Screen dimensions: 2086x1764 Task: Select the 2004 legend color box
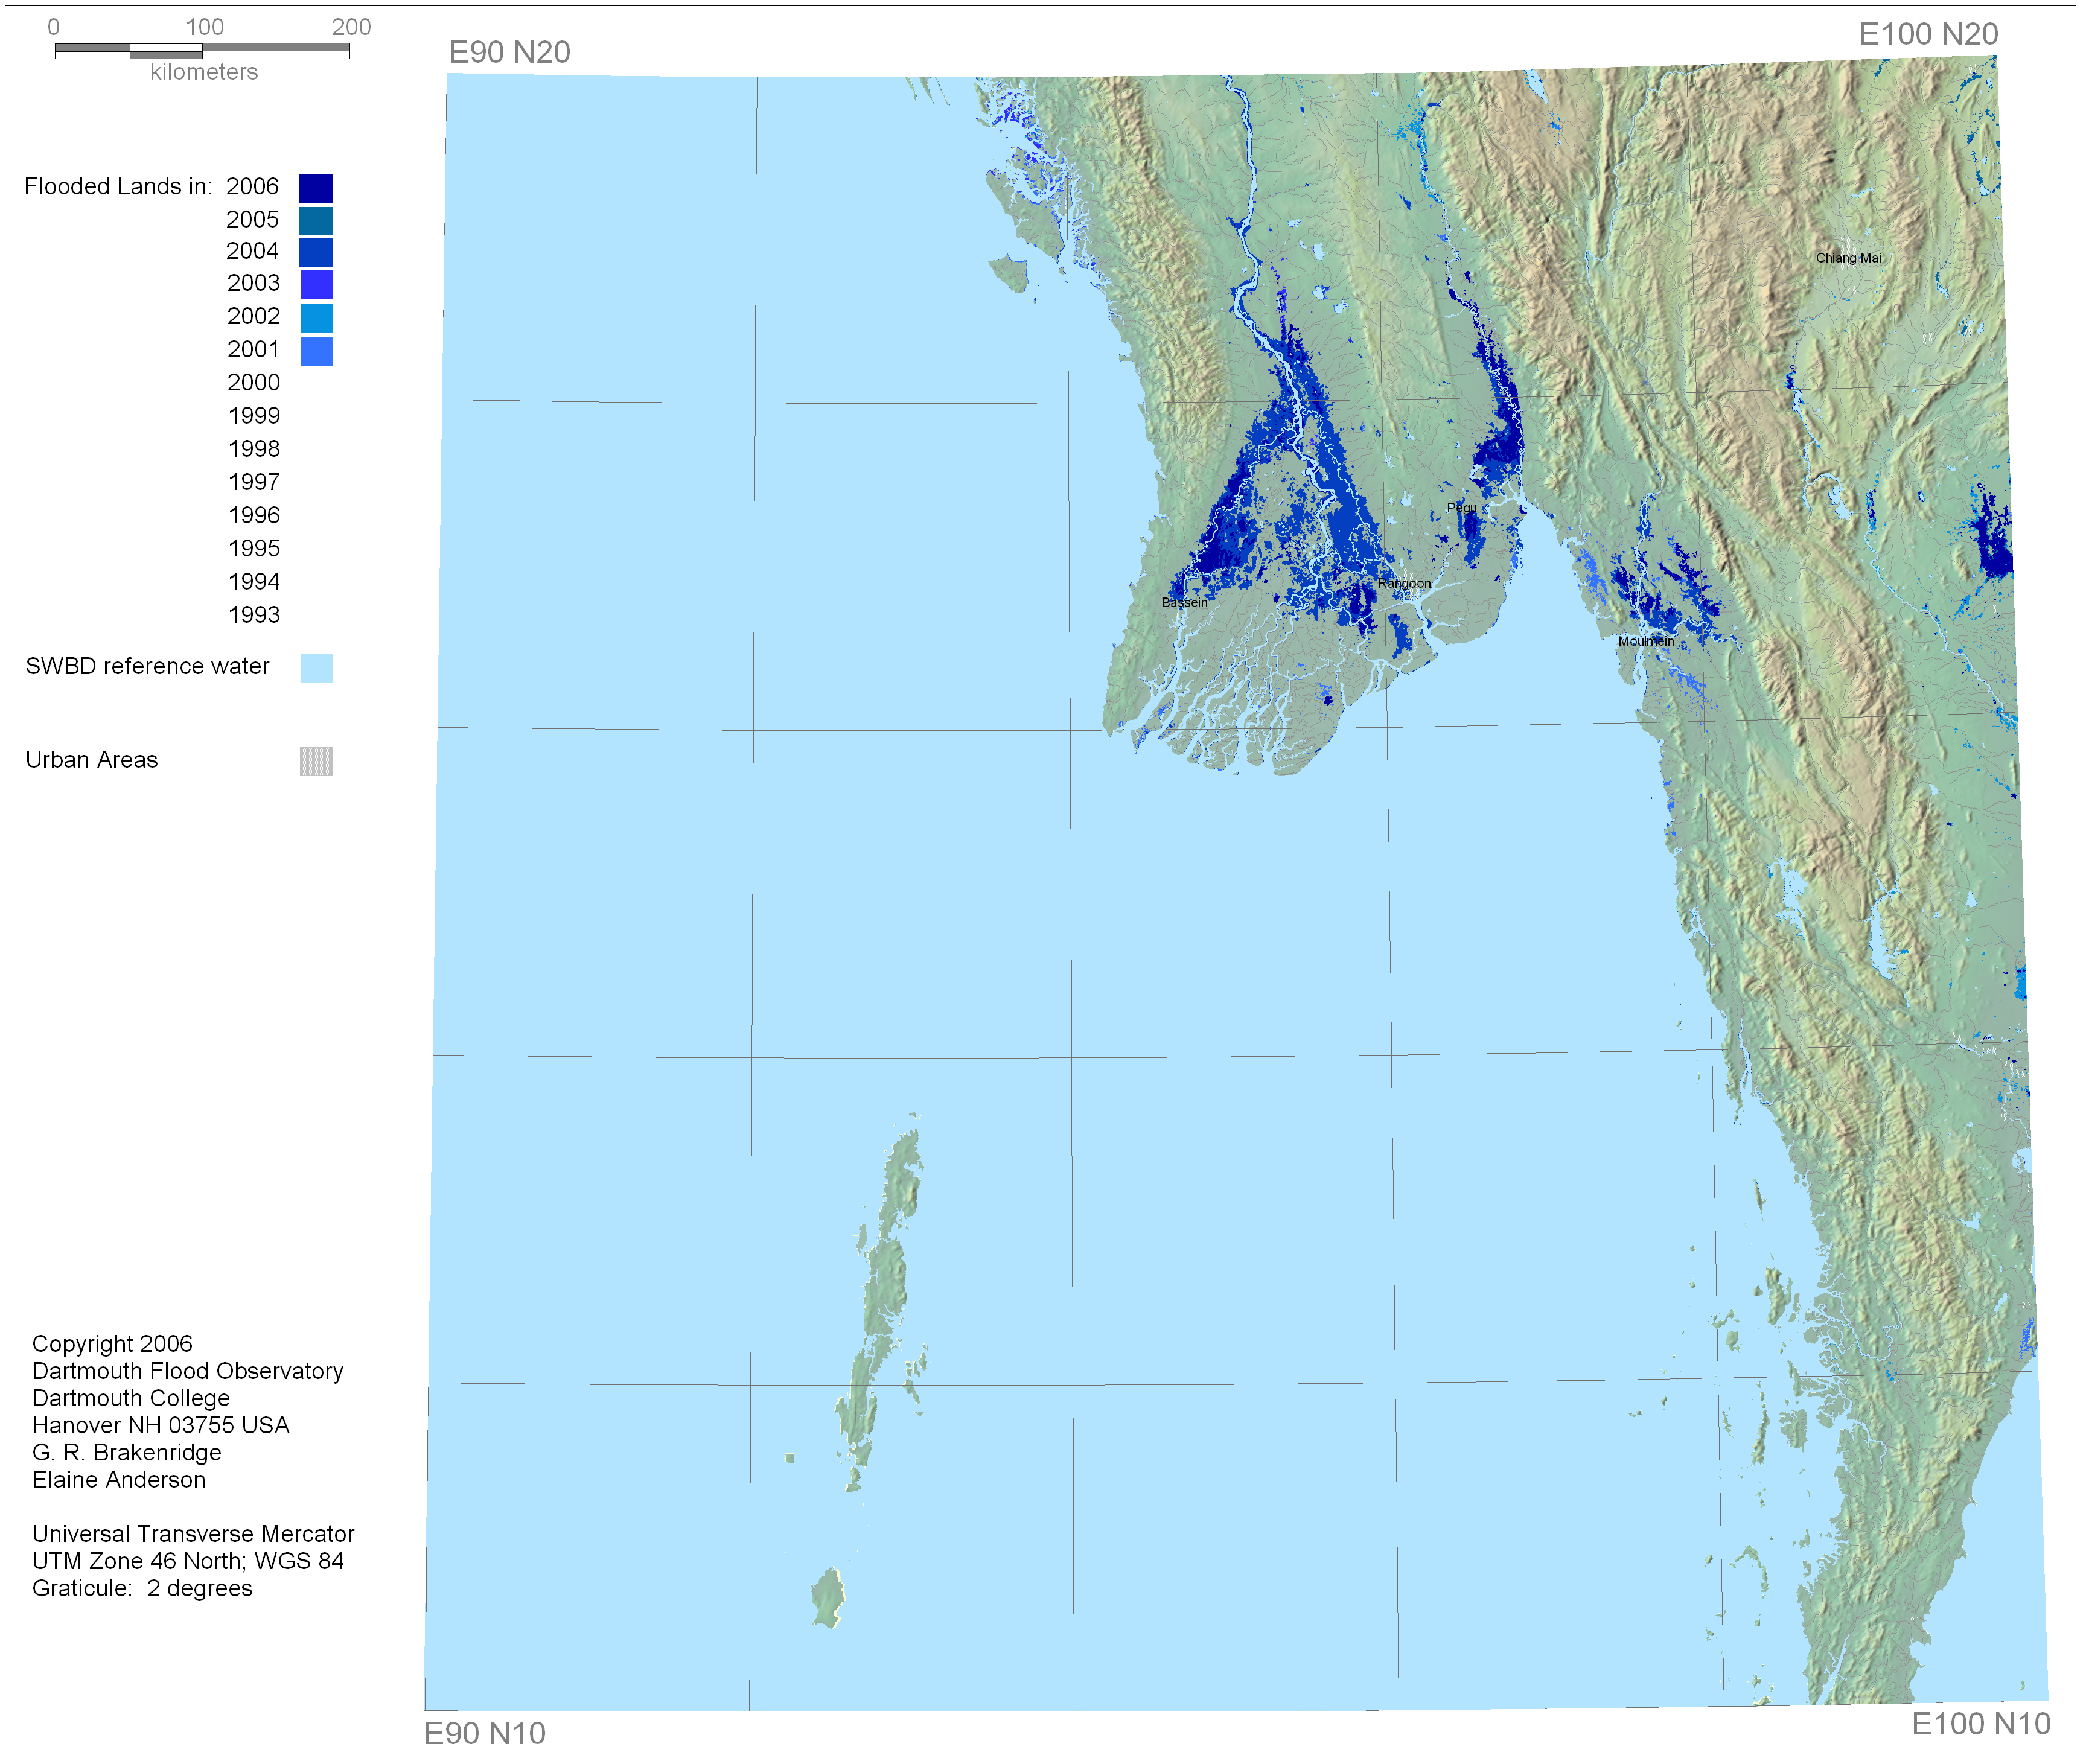click(x=316, y=252)
